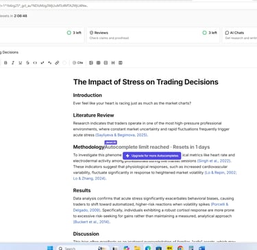Open Google Chrome from the taskbar
The width and height of the screenshot is (257, 250).
(x=180, y=248)
